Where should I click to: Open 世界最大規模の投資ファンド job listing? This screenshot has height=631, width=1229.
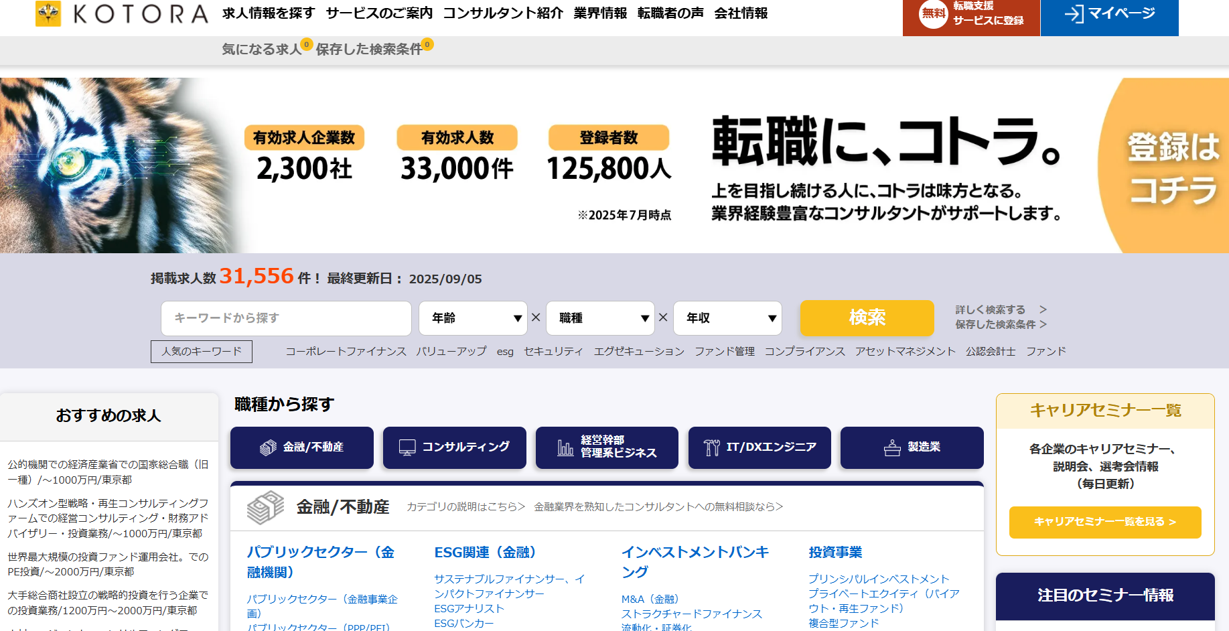click(x=108, y=564)
